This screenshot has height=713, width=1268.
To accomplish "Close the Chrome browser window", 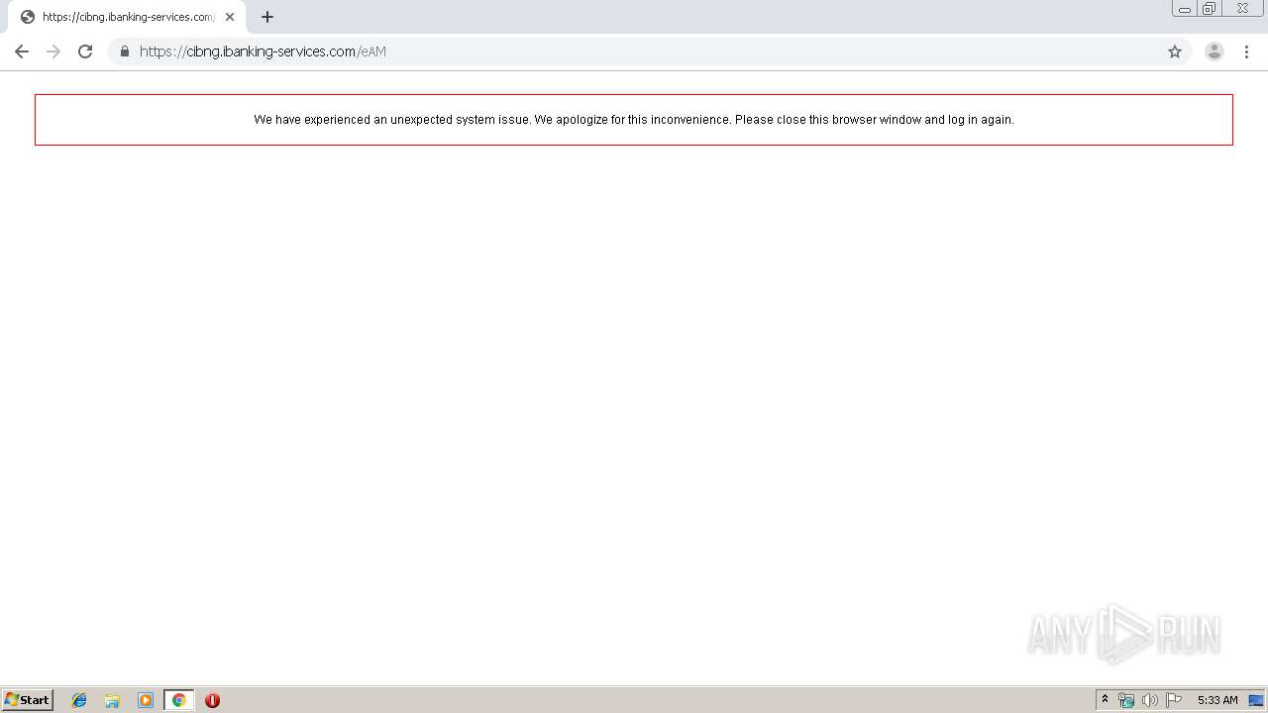I will coord(1242,9).
